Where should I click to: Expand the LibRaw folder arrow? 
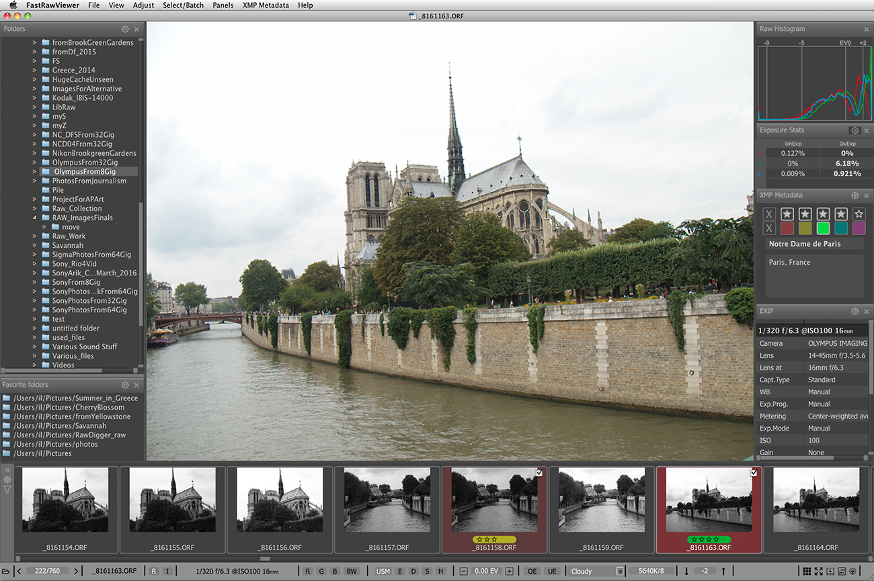(x=35, y=107)
